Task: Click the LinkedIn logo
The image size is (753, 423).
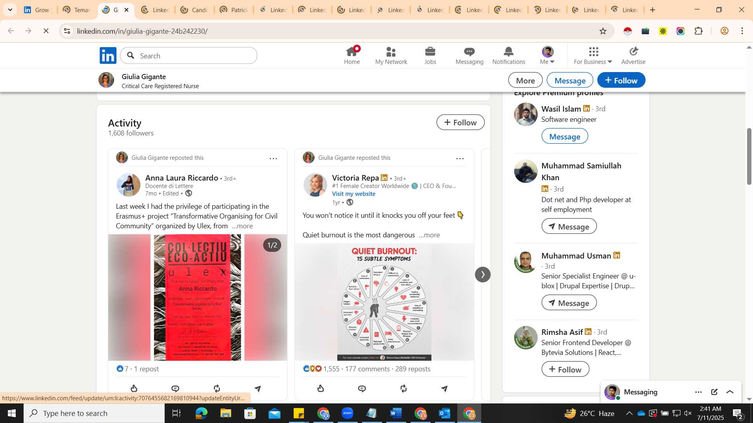Action: (x=108, y=55)
